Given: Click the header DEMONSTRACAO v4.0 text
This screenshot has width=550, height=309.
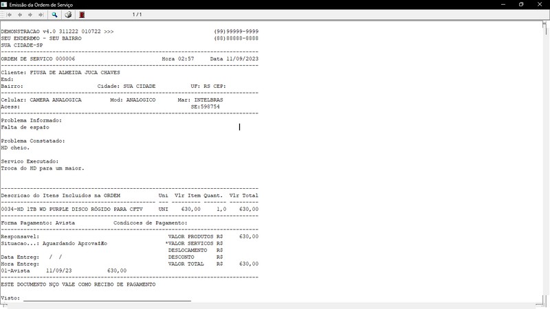Looking at the screenshot, I should click(57, 32).
